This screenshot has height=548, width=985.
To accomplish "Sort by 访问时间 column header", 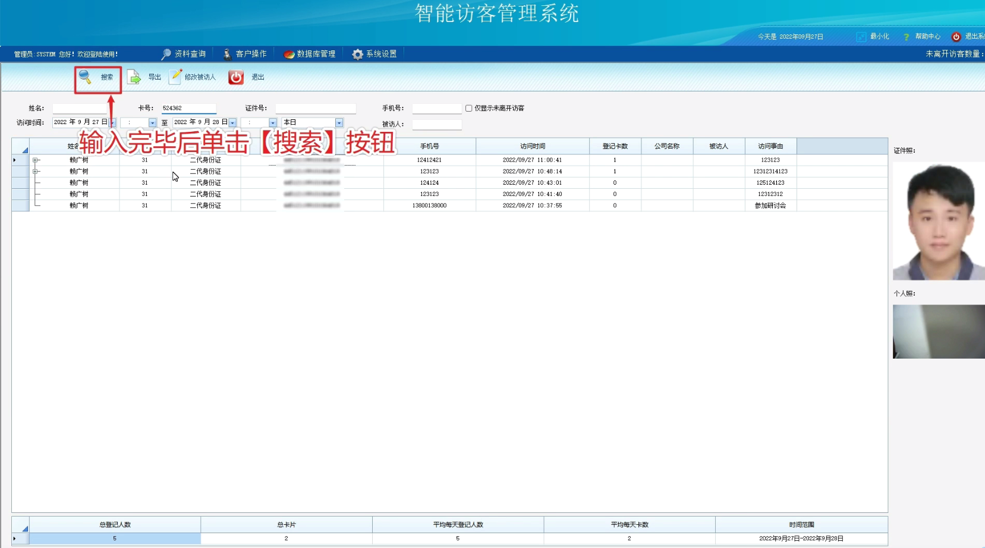I will tap(532, 146).
